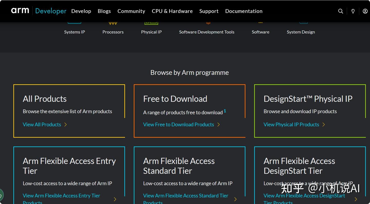Click Arm Flexible Access Entry Tier heading
Screen dimensions: 370x204
(x=69, y=166)
